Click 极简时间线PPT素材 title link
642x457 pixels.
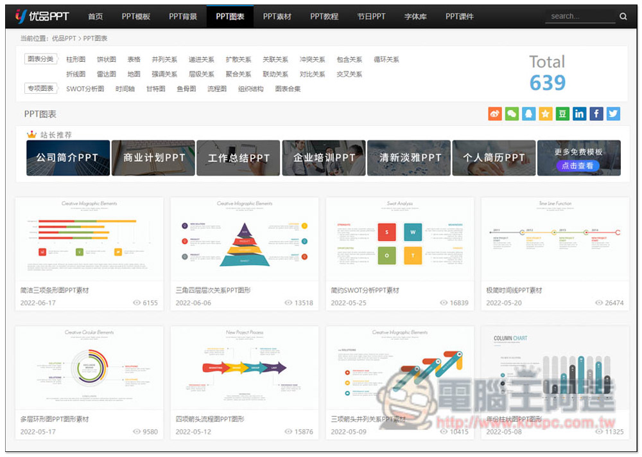(x=514, y=290)
